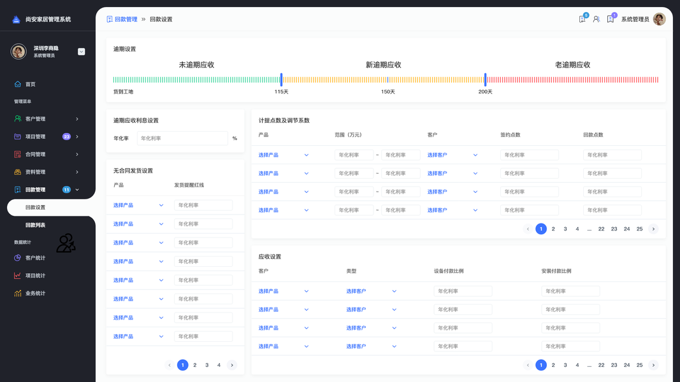Image resolution: width=680 pixels, height=382 pixels.
Task: Open the 首页 home icon
Action: [17, 84]
